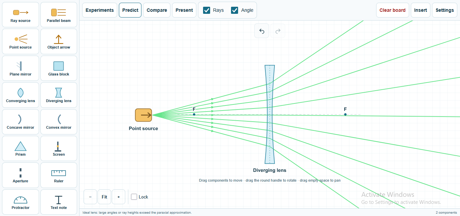Open Present mode
This screenshot has height=216, width=460.
click(x=184, y=10)
